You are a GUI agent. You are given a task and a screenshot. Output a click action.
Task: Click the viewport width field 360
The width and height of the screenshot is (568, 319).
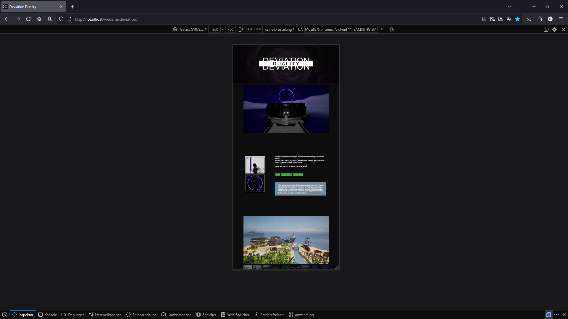215,30
